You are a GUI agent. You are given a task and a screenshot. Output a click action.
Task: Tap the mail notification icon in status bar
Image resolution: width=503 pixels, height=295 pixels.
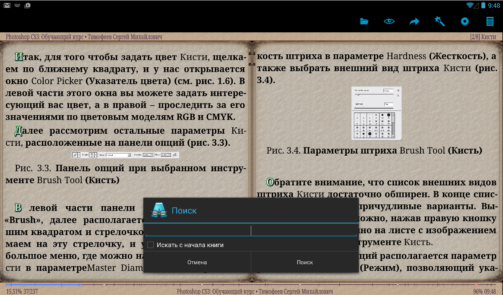pyautogui.click(x=7, y=5)
